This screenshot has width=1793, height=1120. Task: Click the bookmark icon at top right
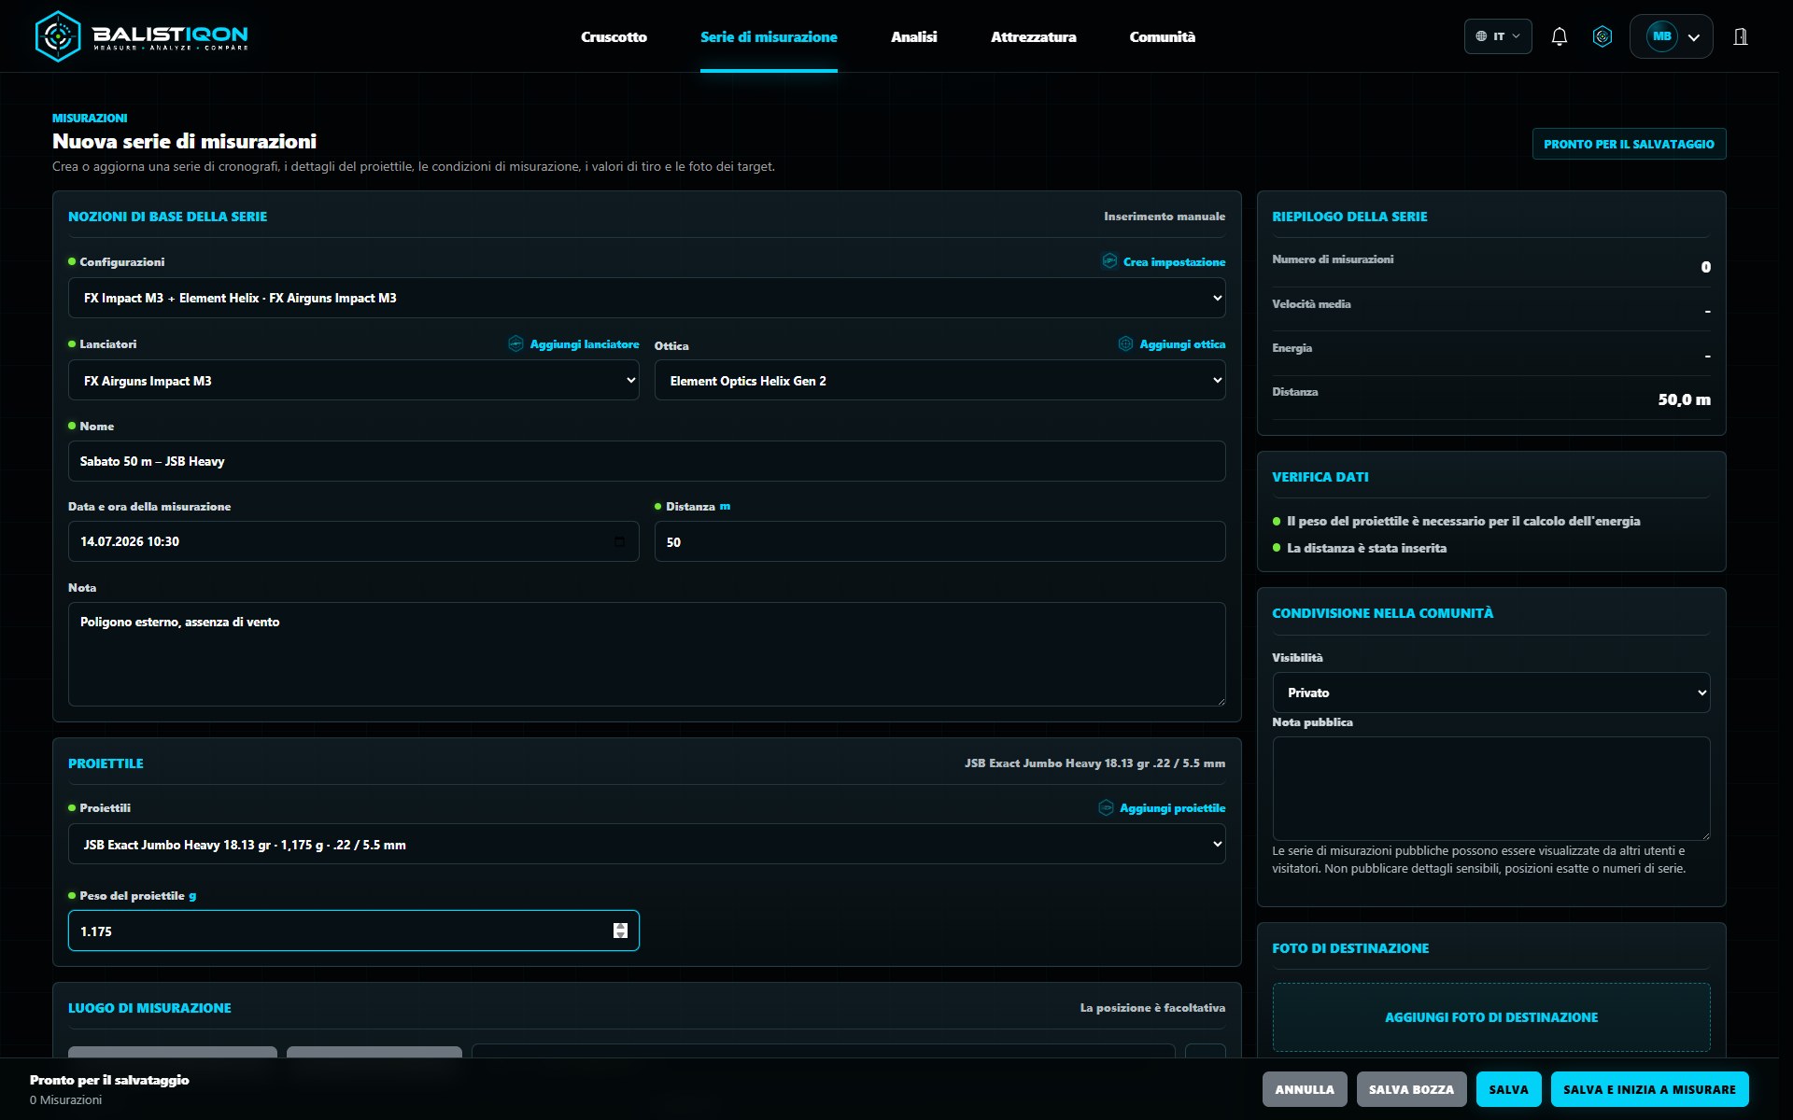[x=1741, y=36]
